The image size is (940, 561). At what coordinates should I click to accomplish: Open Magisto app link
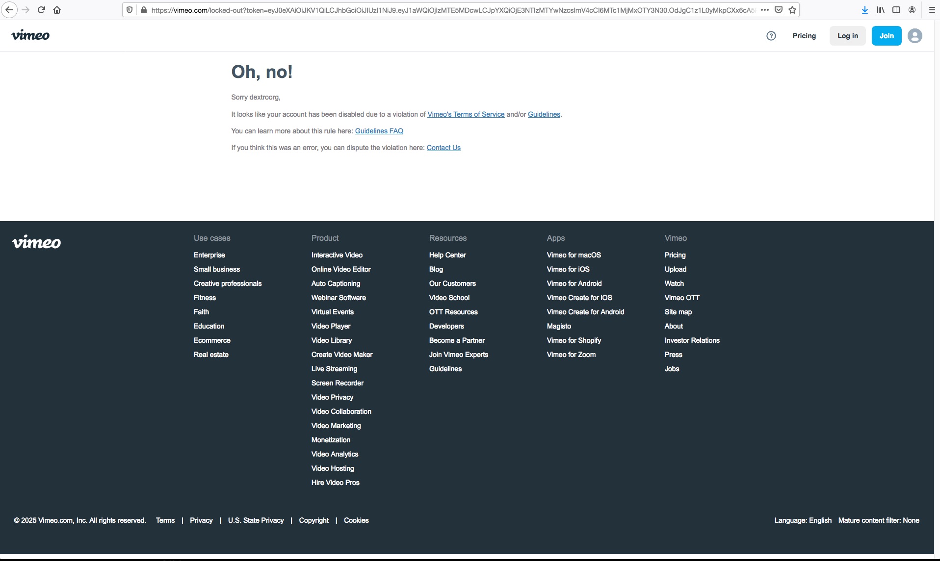pos(559,326)
